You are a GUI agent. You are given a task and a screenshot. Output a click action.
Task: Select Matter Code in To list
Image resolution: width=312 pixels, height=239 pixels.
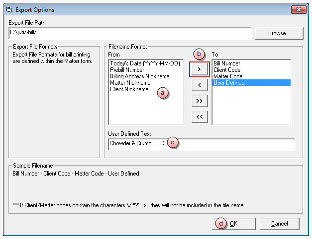click(x=251, y=76)
